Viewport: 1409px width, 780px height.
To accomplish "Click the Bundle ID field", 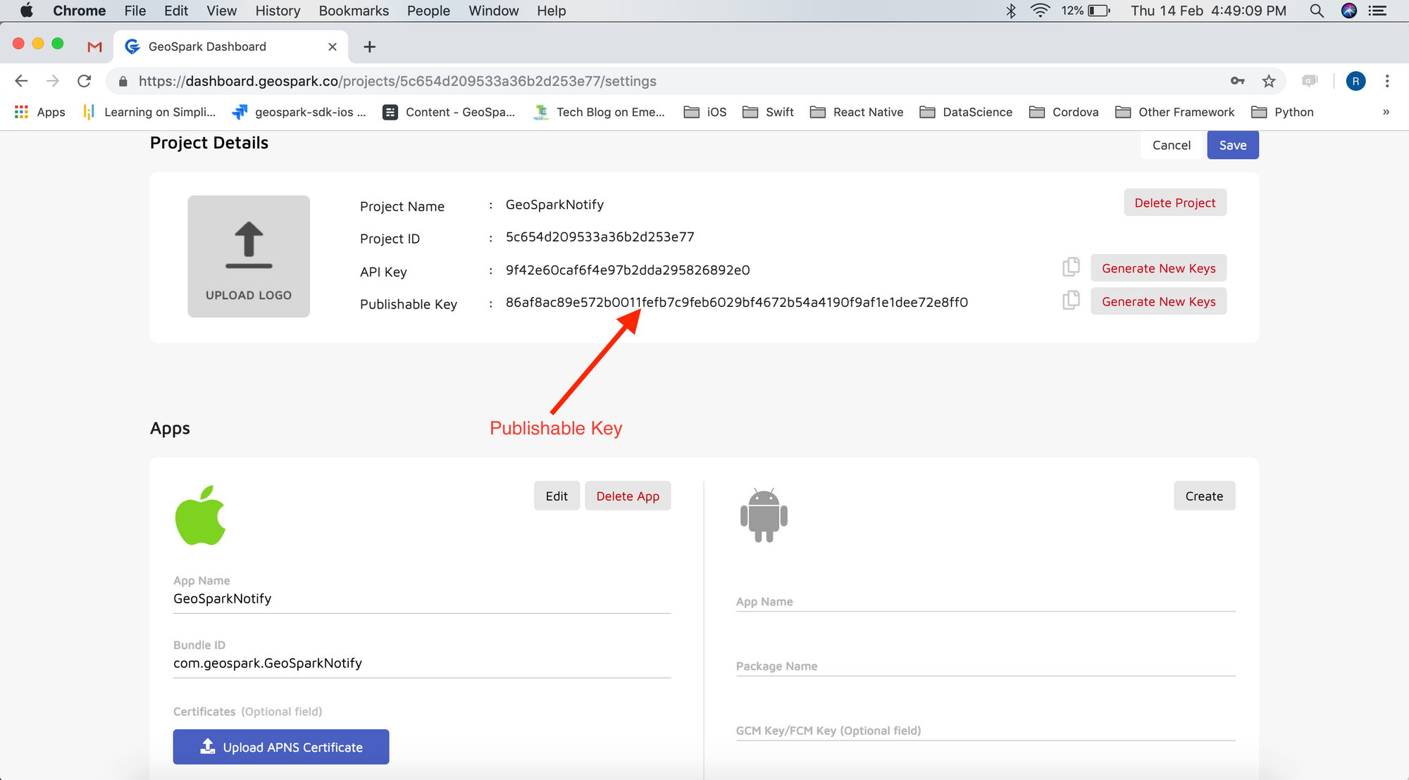I will [422, 663].
